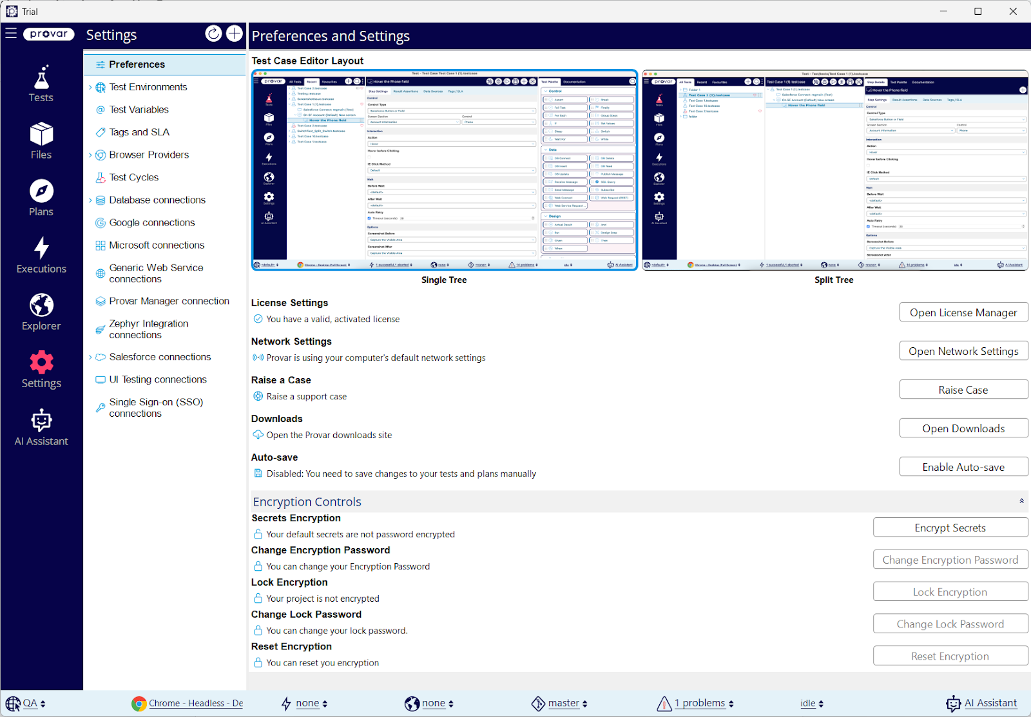Click the plus add icon in Settings header

click(x=235, y=33)
